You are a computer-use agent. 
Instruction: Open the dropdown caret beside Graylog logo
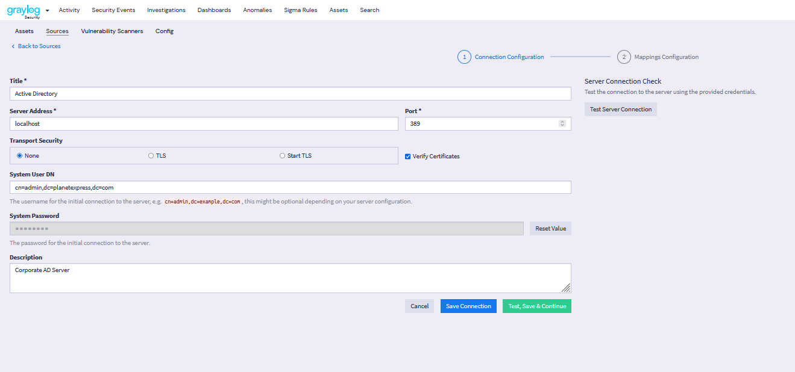pyautogui.click(x=48, y=11)
